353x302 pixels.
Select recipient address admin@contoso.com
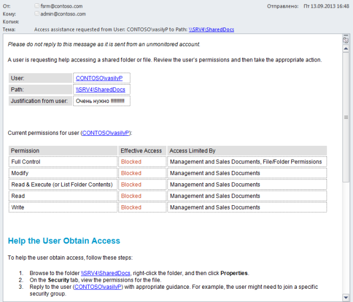click(x=63, y=14)
